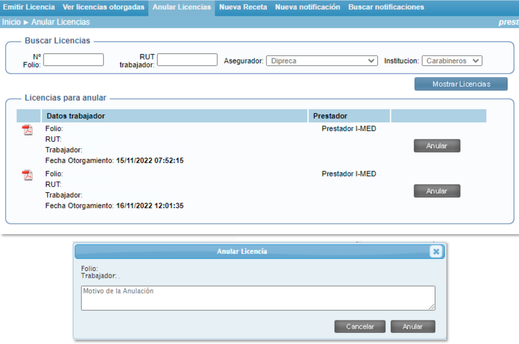Image resolution: width=519 pixels, height=344 pixels.
Task: Open the Emitir Licencia tab
Action: 29,7
